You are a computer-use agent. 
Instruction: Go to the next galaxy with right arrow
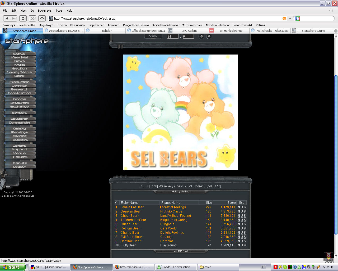pos(209,36)
